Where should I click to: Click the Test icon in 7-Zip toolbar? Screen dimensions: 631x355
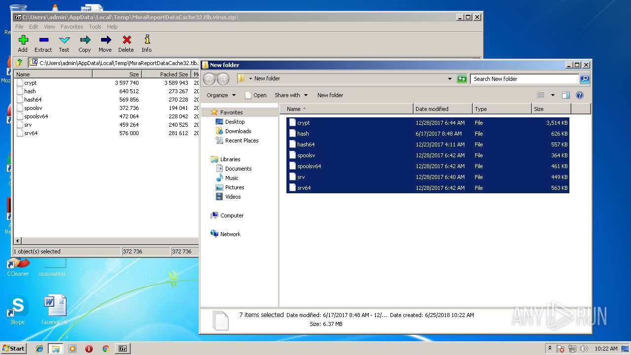pos(64,43)
